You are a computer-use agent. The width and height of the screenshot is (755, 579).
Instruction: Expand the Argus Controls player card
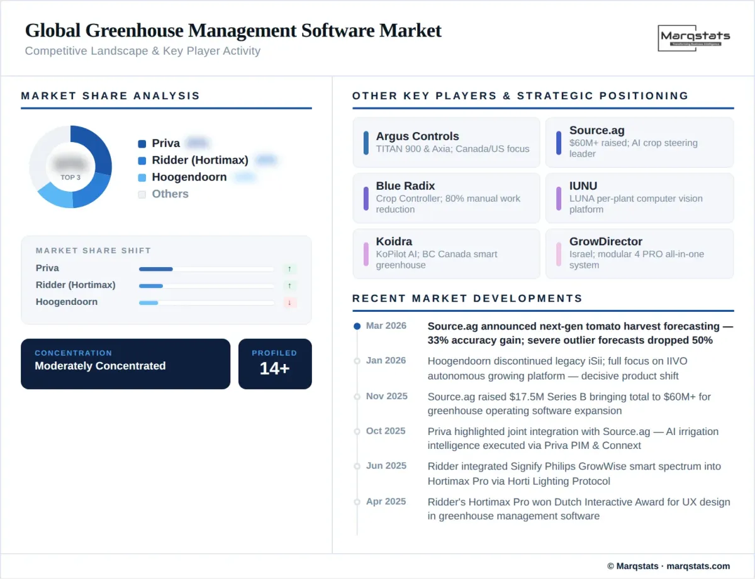click(446, 143)
